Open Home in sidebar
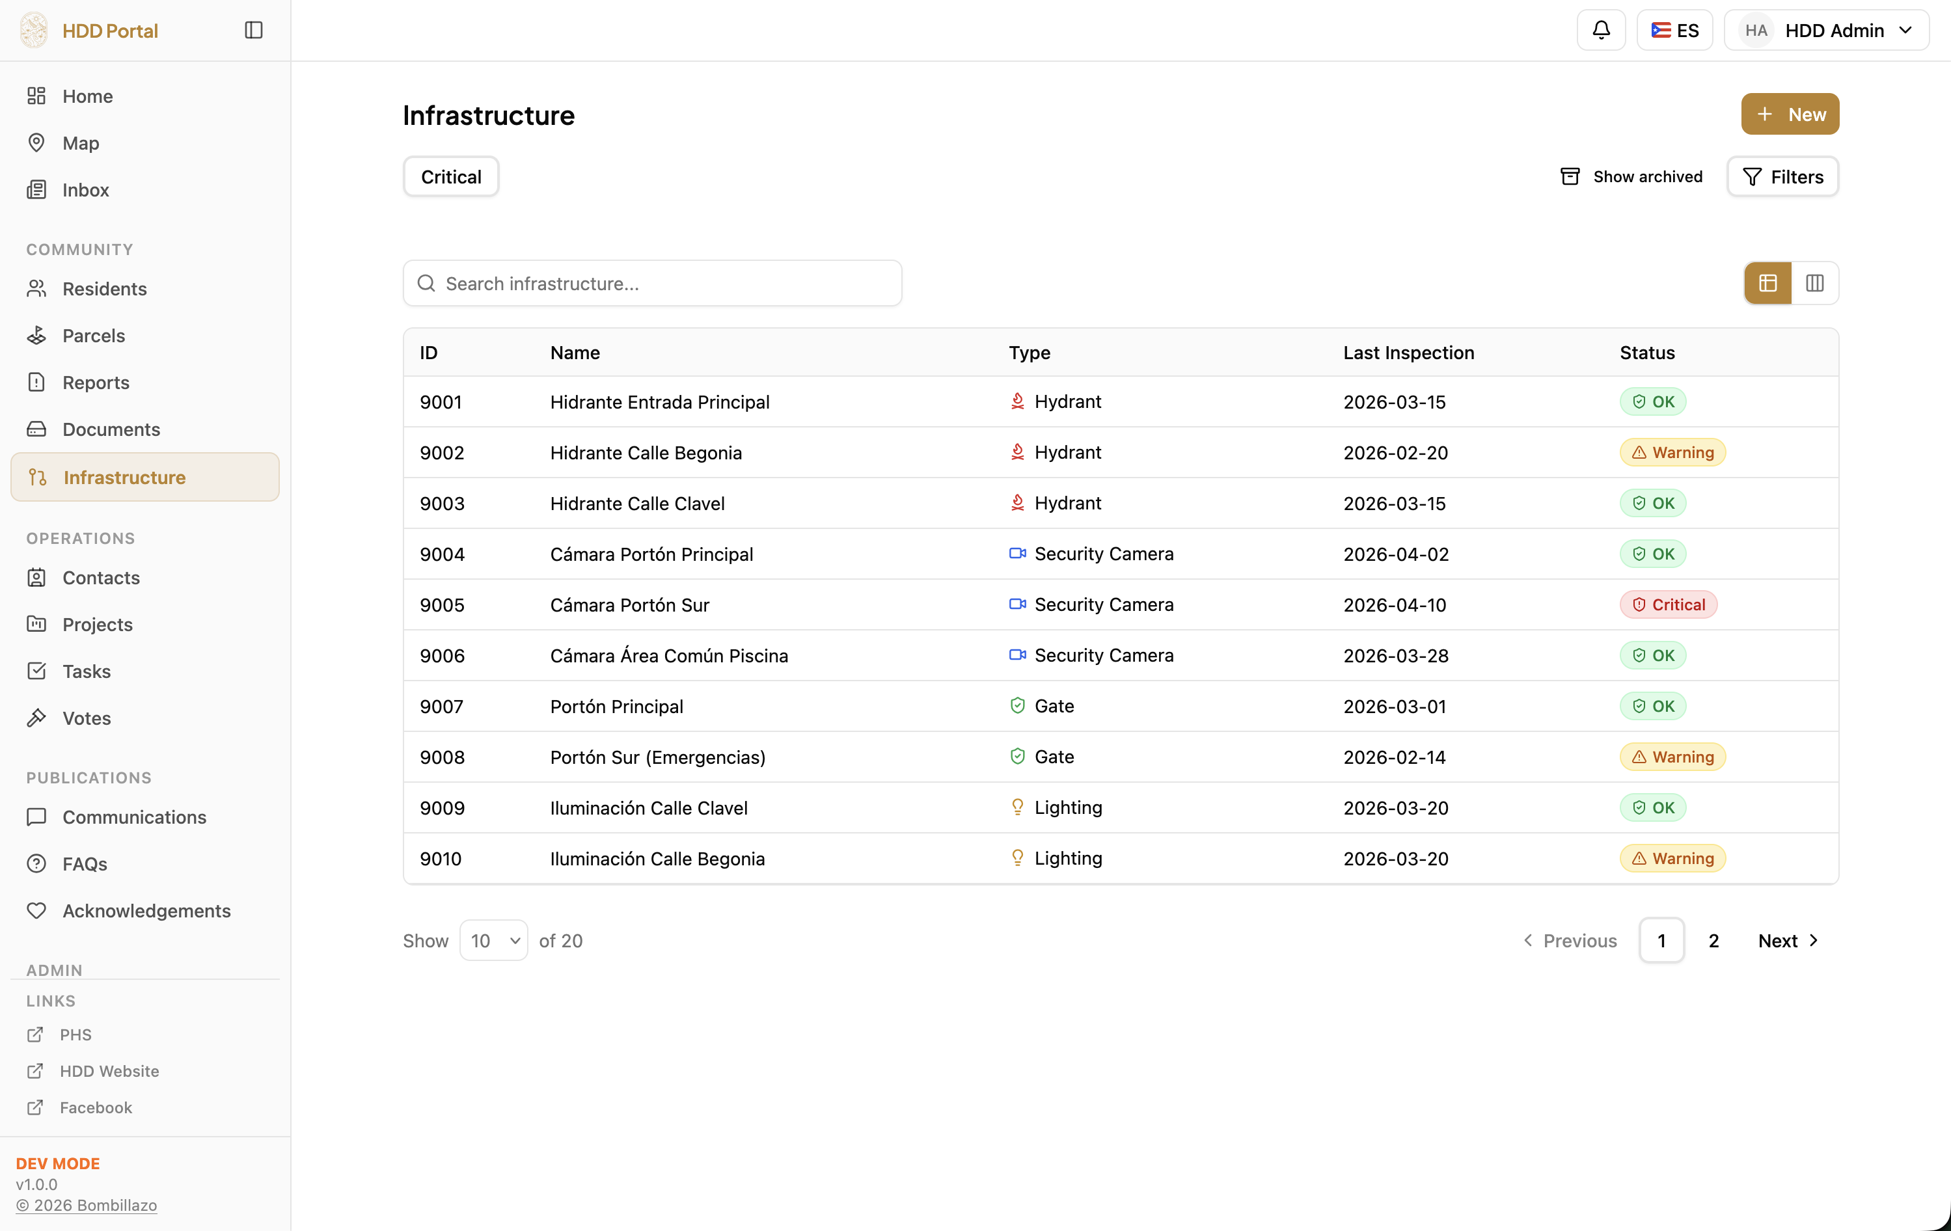Screen dimensions: 1951x1231 pyautogui.click(x=145, y=96)
